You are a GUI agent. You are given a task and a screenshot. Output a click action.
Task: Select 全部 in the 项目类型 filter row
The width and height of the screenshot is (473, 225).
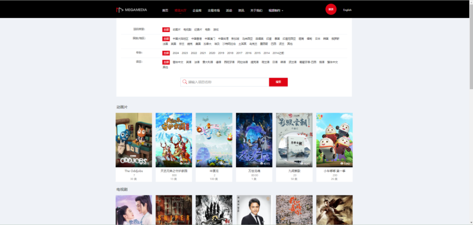(x=166, y=29)
